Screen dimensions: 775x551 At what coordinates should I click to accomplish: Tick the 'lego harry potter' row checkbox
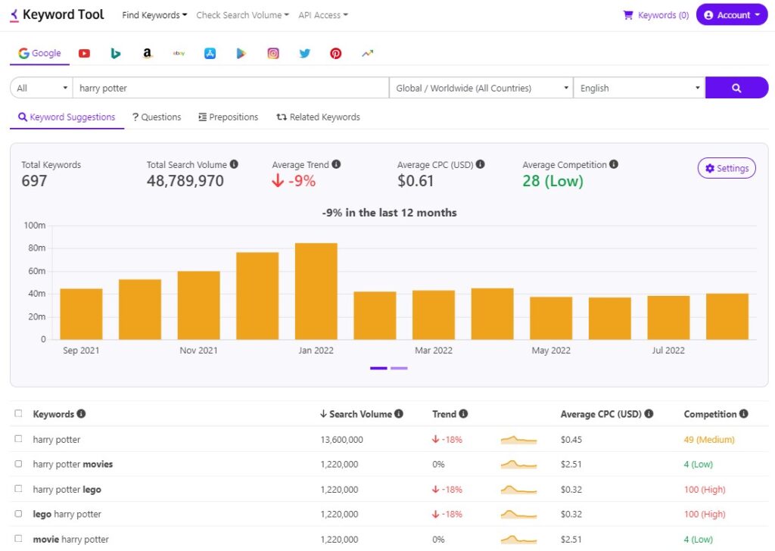tap(18, 513)
